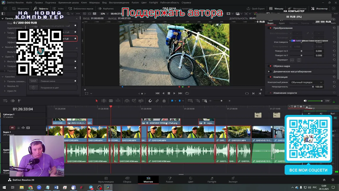Screen dimensions: 339x191
Task: Open the Метаданные panel
Action: pos(297,8)
